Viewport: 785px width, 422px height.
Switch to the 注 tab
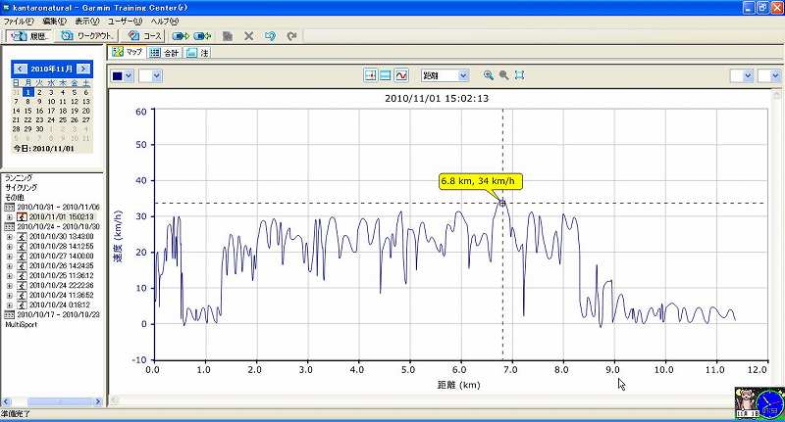point(197,53)
